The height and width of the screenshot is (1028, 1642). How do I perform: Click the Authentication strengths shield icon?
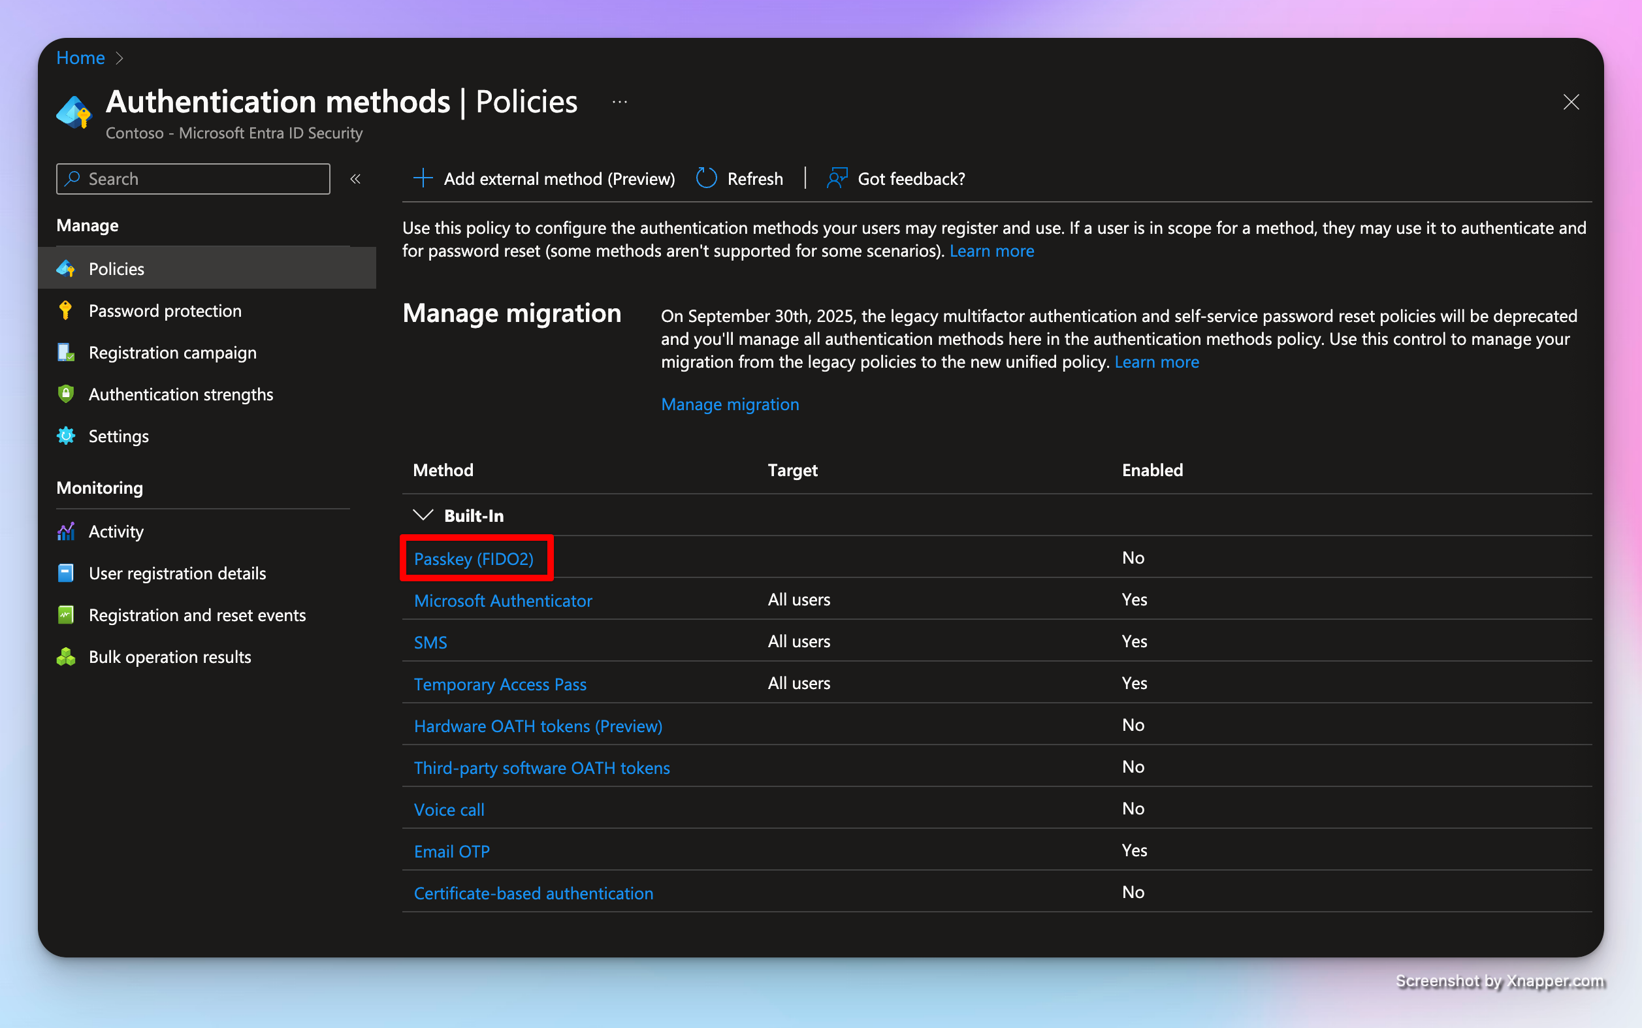click(x=65, y=394)
